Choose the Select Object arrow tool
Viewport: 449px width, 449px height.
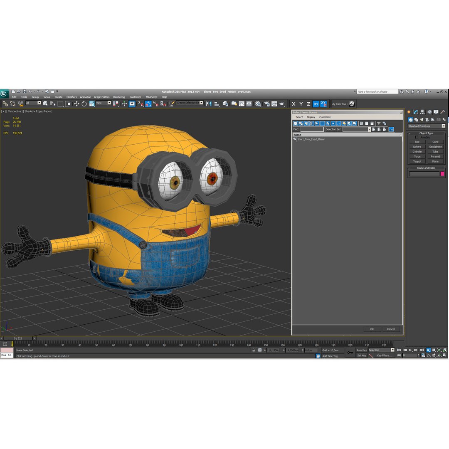[x=45, y=104]
